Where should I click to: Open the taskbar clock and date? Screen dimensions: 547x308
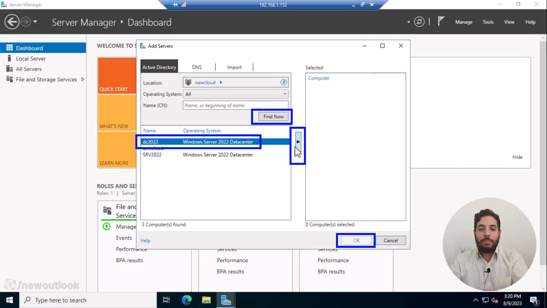pos(513,300)
